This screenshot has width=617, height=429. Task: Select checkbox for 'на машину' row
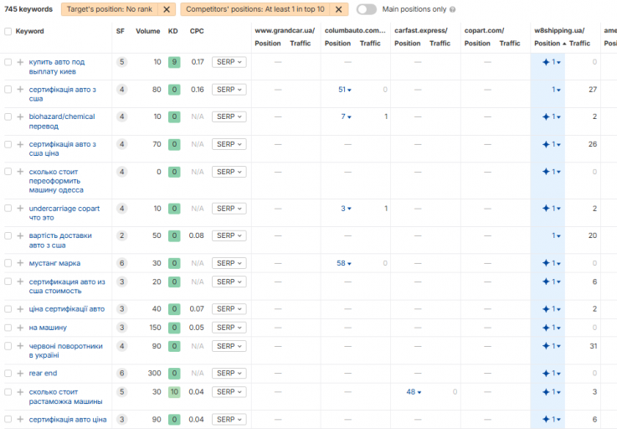[8, 328]
